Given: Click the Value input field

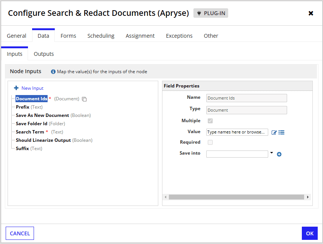Looking at the screenshot, I should pos(237,132).
